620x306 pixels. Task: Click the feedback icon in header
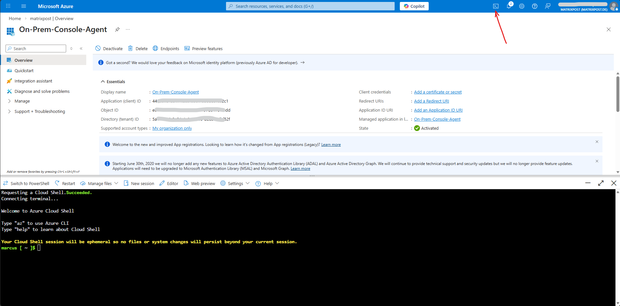pyautogui.click(x=548, y=6)
